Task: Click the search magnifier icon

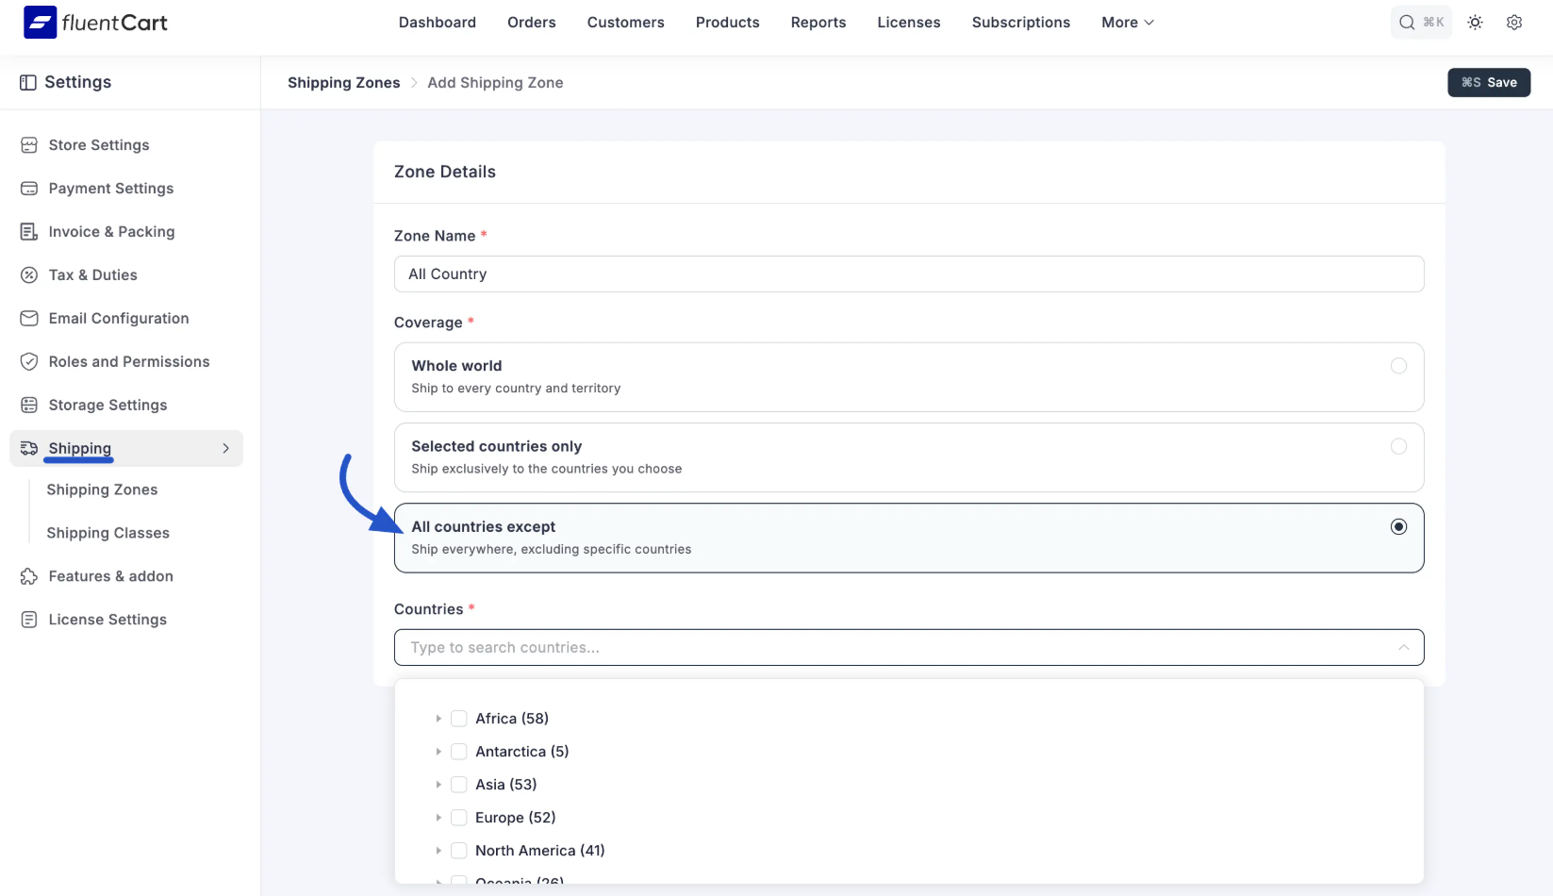Action: pyautogui.click(x=1407, y=23)
